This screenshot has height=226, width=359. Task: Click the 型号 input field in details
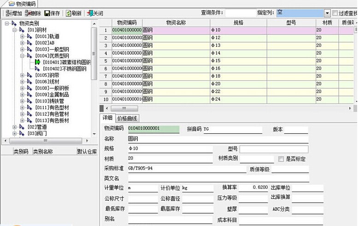[274, 149]
